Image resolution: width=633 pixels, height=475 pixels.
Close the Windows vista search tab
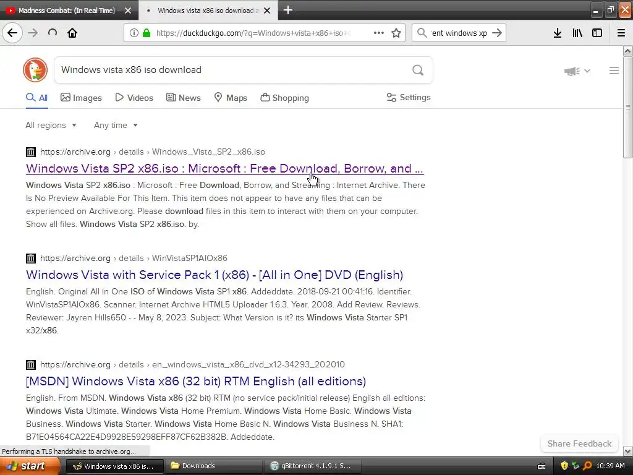267,11
